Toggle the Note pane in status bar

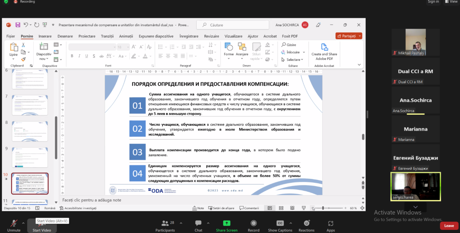[198, 208]
